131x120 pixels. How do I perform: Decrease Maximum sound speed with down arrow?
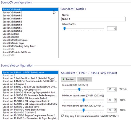pos(115,111)
